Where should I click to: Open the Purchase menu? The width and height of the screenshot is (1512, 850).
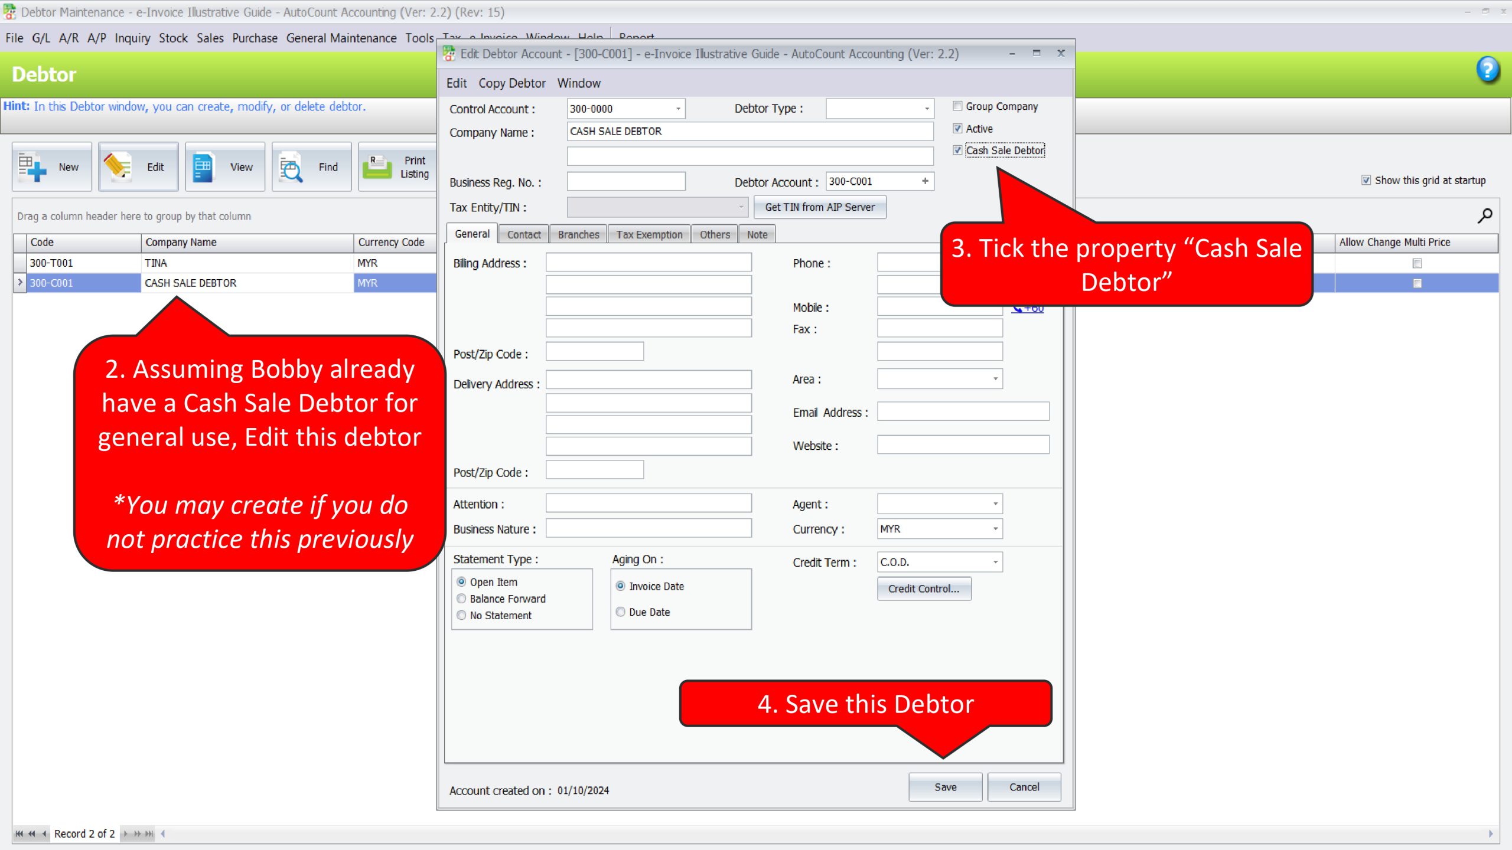coord(255,38)
